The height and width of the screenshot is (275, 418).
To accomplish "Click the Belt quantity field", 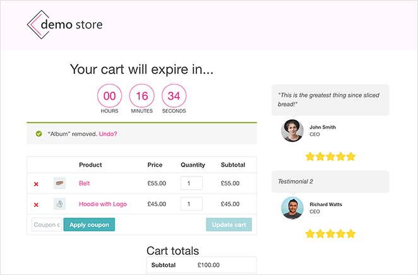I will [x=191, y=184].
